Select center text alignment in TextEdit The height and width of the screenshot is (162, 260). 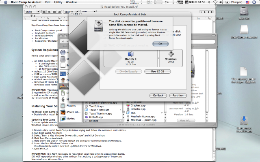49,12
